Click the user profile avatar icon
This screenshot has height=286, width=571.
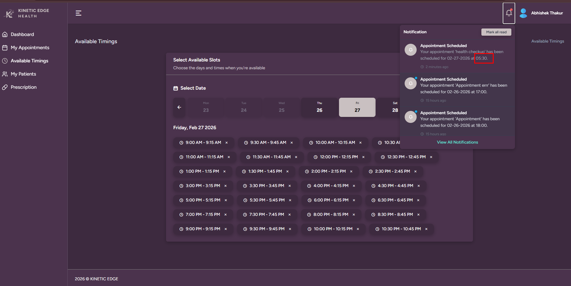pyautogui.click(x=523, y=13)
